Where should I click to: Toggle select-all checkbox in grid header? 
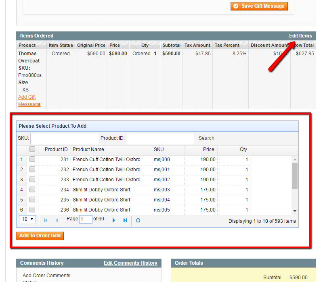[x=32, y=149]
